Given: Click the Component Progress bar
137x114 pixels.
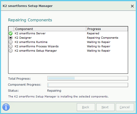Looking at the screenshot, I should coord(88,85).
